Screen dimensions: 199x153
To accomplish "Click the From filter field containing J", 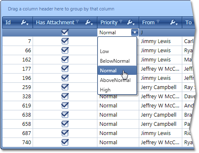I will click(161, 33).
